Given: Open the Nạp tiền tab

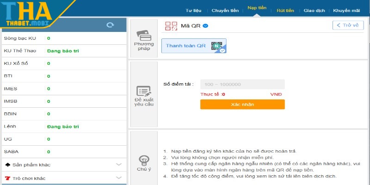Looking at the screenshot, I should click(257, 8).
